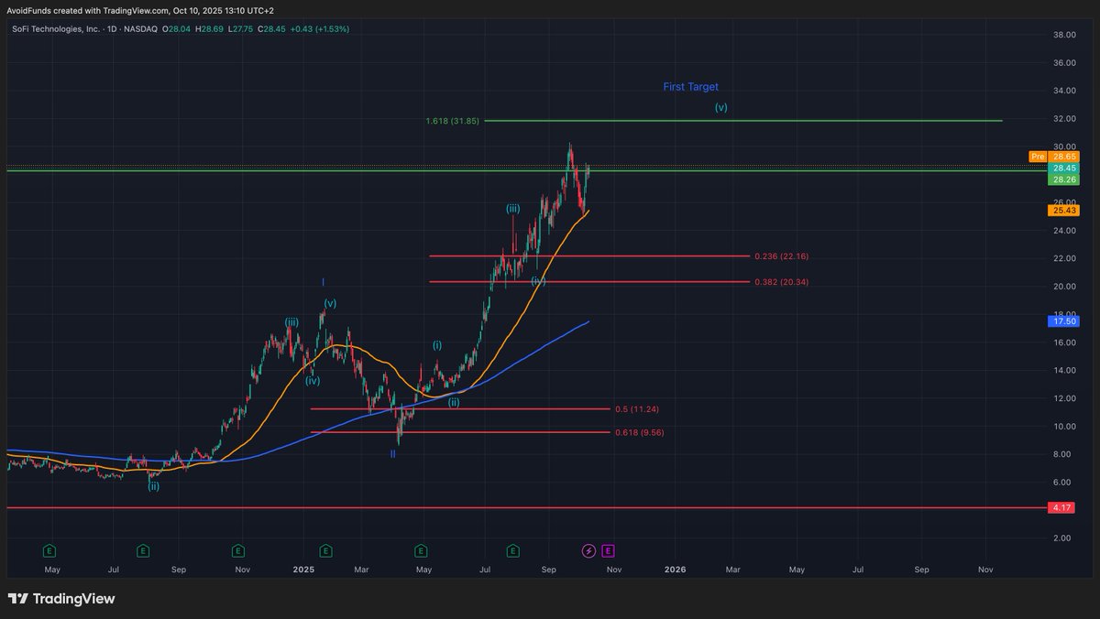
Task: Select the 28.45 current price label
Action: [x=1063, y=168]
